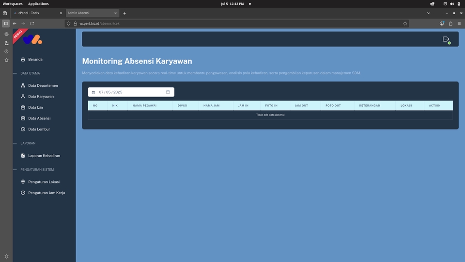Viewport: 465px width, 262px height.
Task: Bookmark this page with the star
Action: coord(405,23)
